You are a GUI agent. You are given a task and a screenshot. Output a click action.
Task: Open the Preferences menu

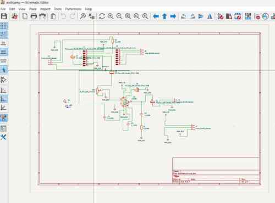(73, 9)
